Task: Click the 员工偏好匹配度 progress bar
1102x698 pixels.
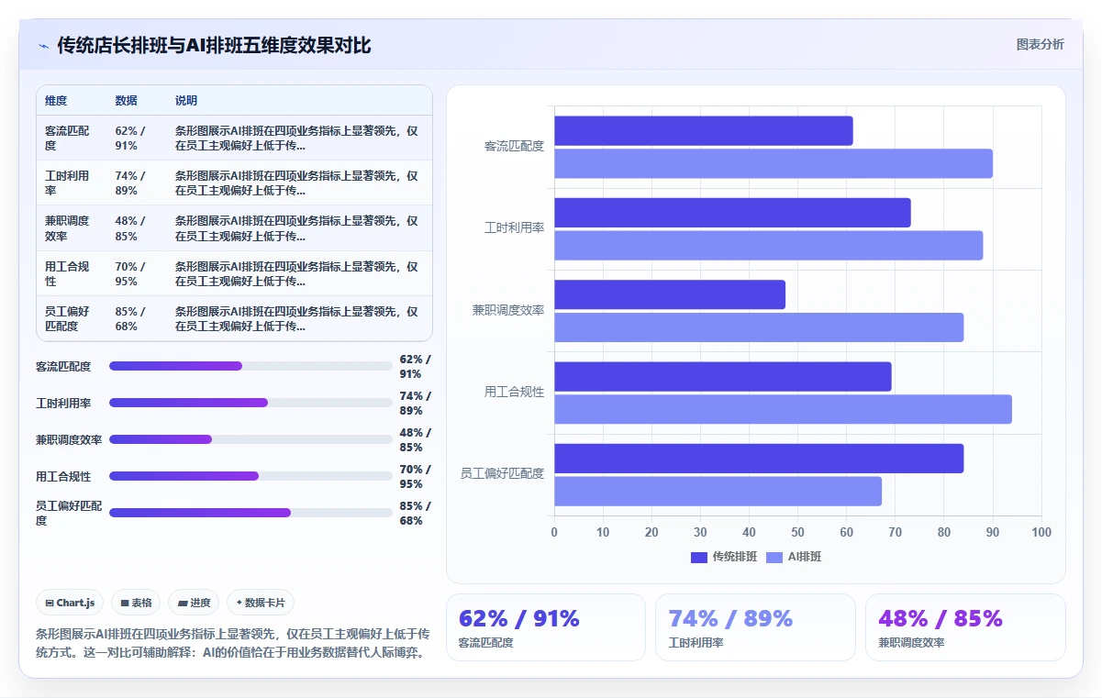Action: (x=250, y=513)
